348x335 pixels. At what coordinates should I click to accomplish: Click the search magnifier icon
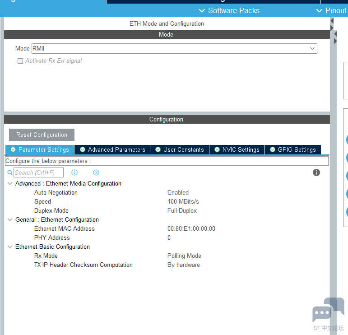pyautogui.click(x=10, y=172)
